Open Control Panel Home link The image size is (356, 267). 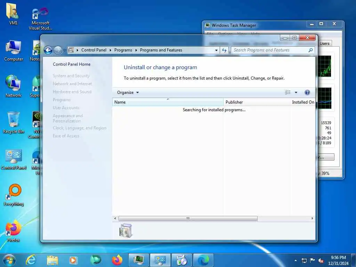pos(72,64)
